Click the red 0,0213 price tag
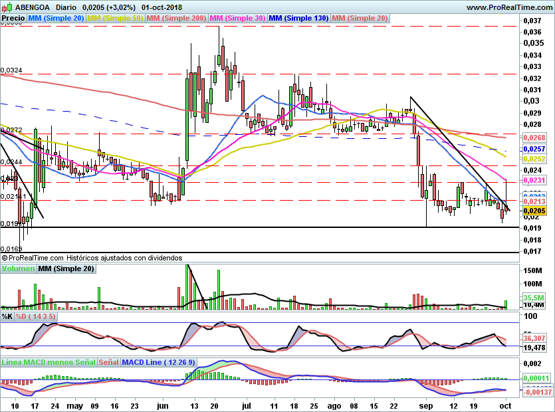555x412 pixels. coord(534,201)
